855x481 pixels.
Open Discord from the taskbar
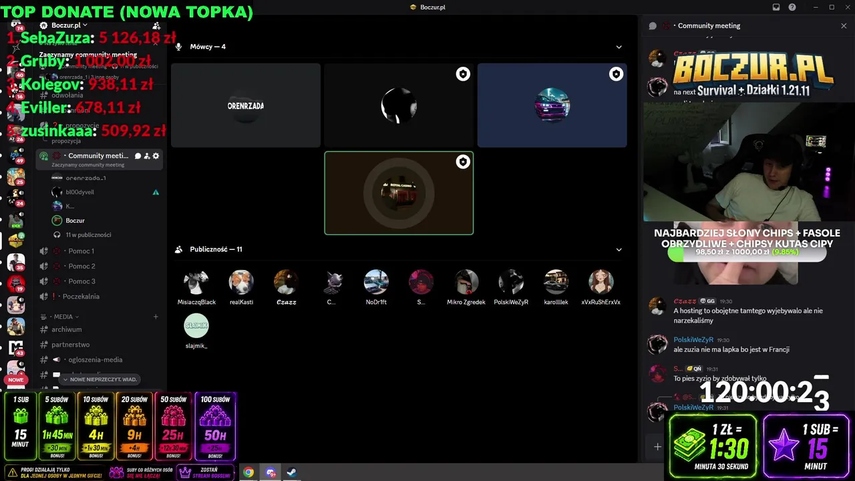[271, 472]
